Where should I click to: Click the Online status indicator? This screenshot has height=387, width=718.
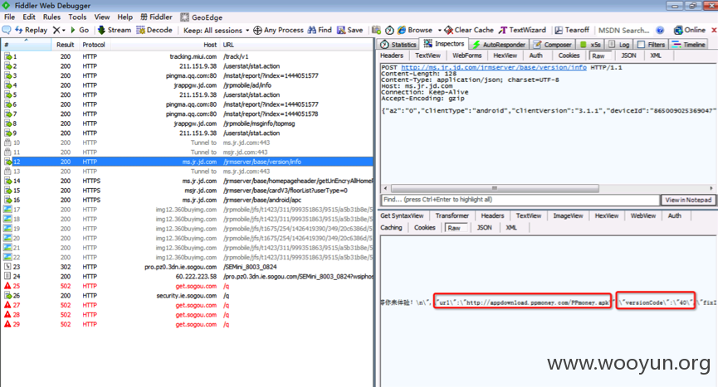[689, 30]
